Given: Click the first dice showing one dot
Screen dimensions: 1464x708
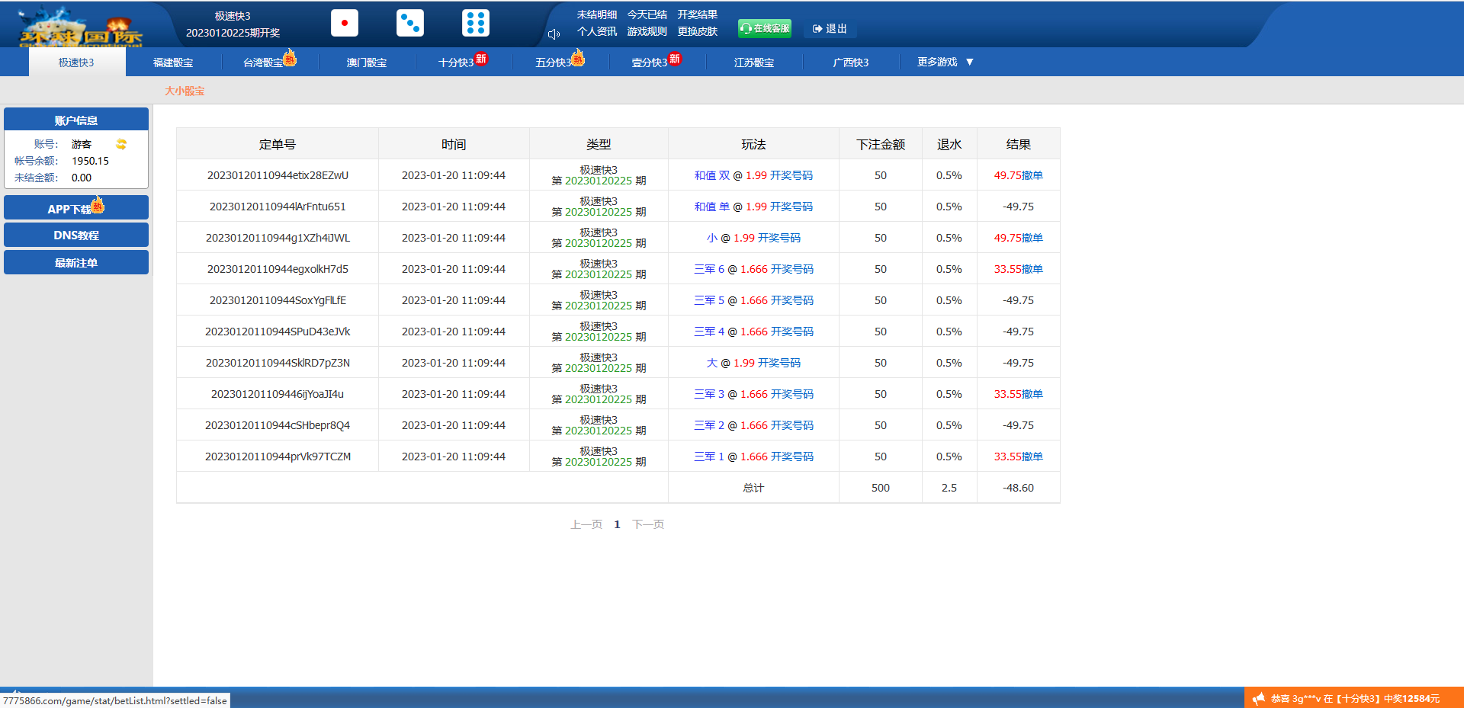Looking at the screenshot, I should 345,23.
